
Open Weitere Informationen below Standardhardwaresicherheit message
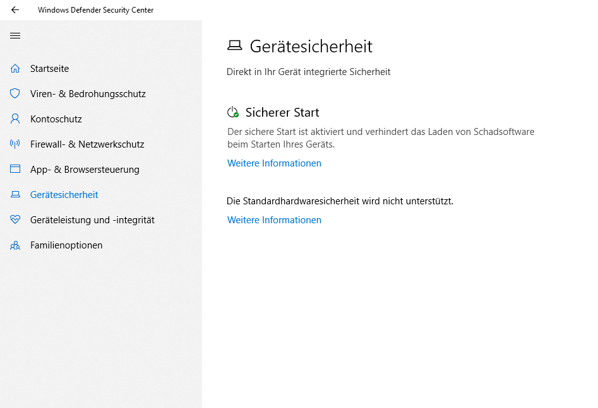[274, 220]
